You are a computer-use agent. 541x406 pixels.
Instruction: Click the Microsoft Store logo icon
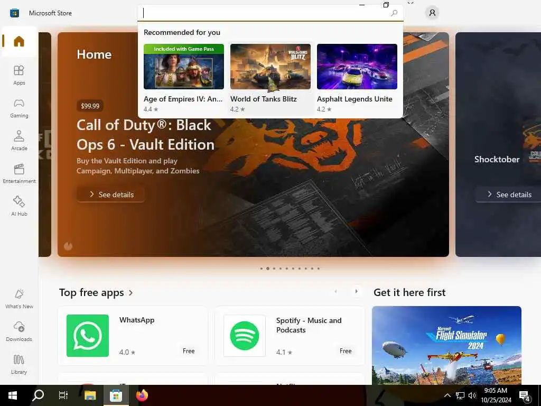pos(14,13)
